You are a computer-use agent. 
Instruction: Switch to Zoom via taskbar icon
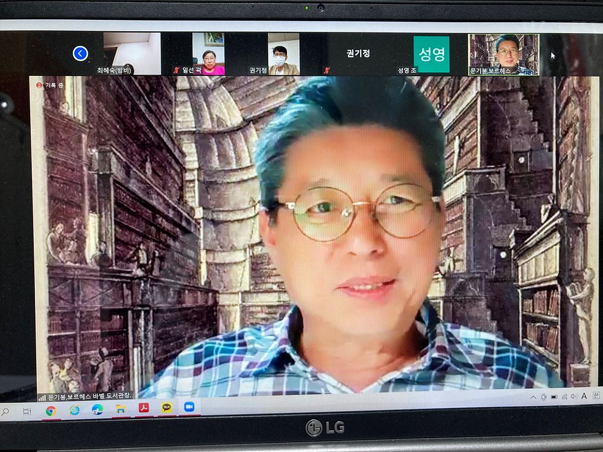(x=189, y=407)
